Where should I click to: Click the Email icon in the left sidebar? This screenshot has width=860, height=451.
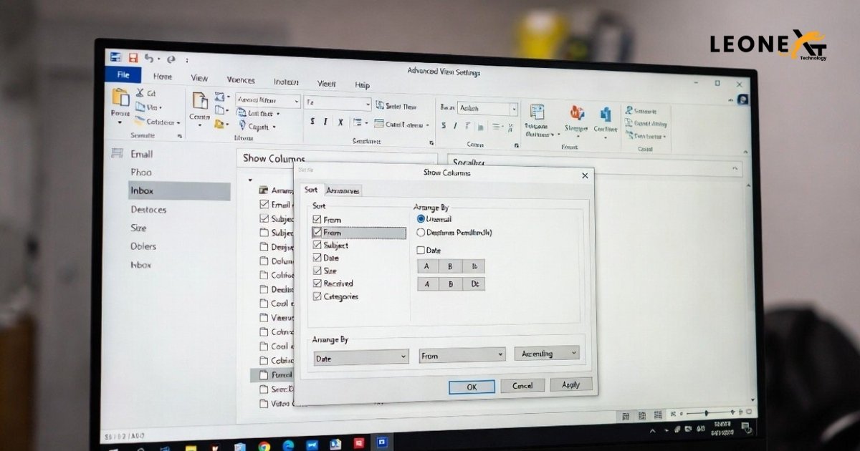[117, 153]
